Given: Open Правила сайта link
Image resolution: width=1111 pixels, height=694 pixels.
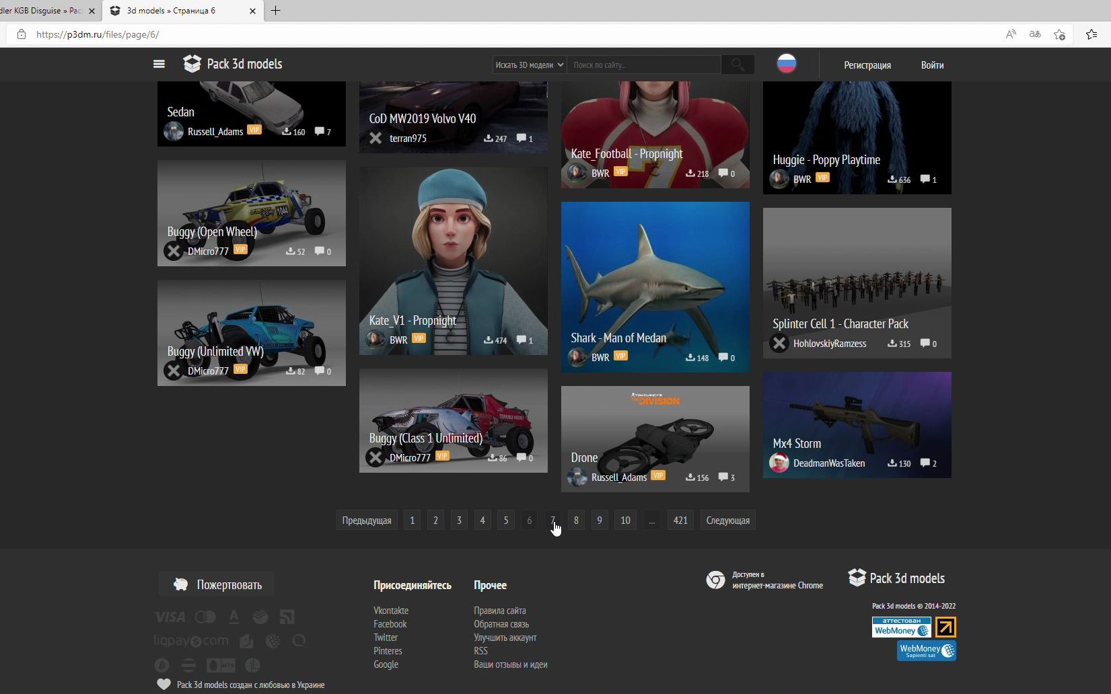Looking at the screenshot, I should click(x=500, y=611).
